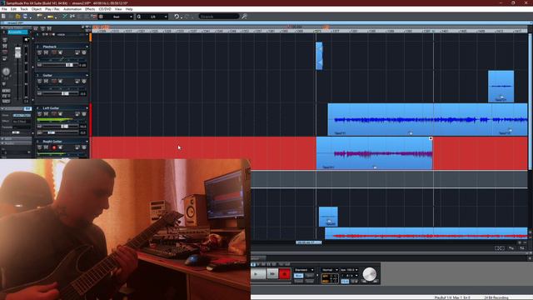Click the Play button in transport
The image size is (533, 300).
tap(258, 274)
